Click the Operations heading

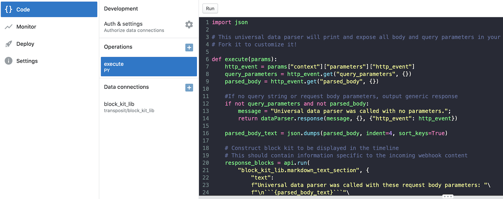tap(118, 47)
